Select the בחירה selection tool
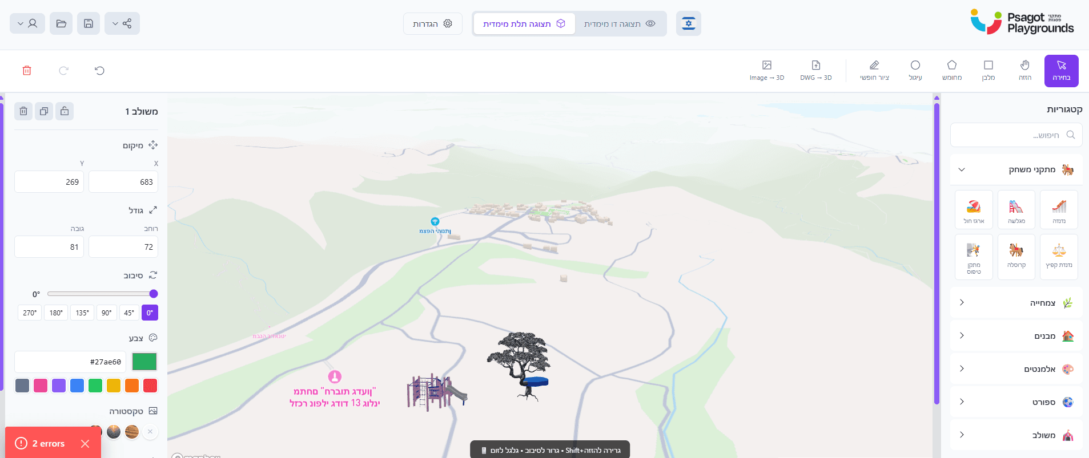The height and width of the screenshot is (458, 1089). click(x=1061, y=71)
